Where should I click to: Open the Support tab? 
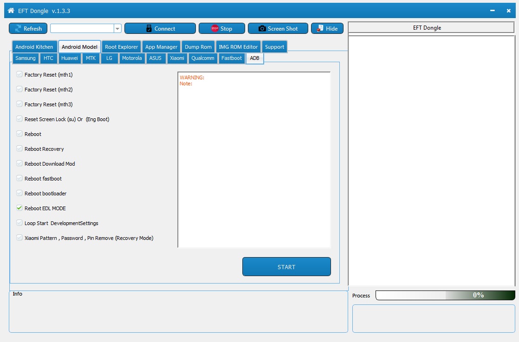(274, 46)
